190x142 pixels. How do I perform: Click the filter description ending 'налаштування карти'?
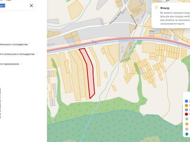[x=175, y=18]
